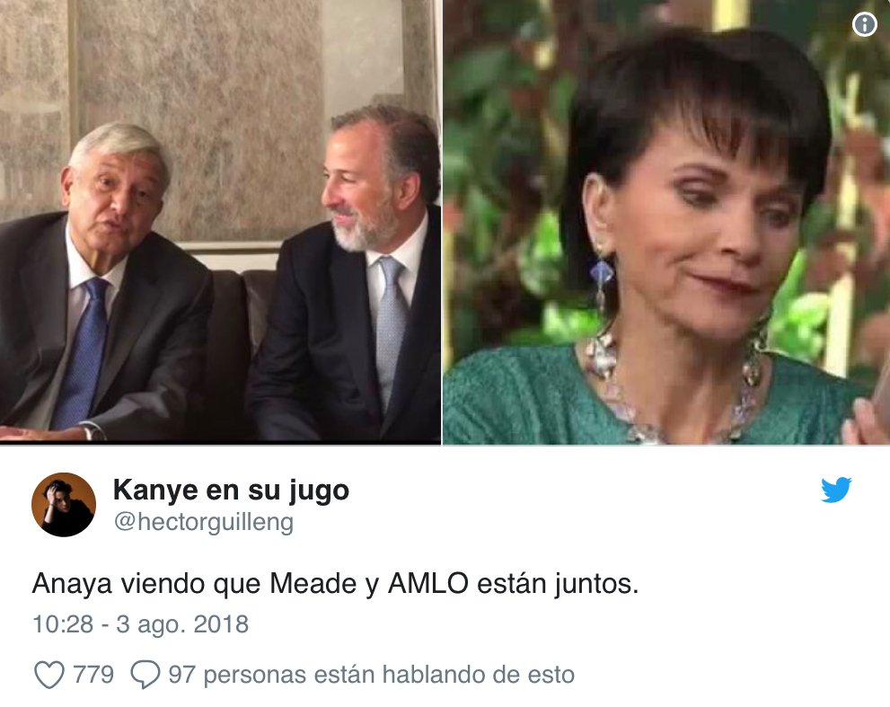The height and width of the screenshot is (707, 890).
Task: Open the tweet timestamp 10:28 - 3 ago. 2018
Action: pyautogui.click(x=141, y=624)
